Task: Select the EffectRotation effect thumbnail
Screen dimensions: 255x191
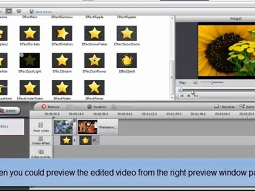Action: point(62,33)
